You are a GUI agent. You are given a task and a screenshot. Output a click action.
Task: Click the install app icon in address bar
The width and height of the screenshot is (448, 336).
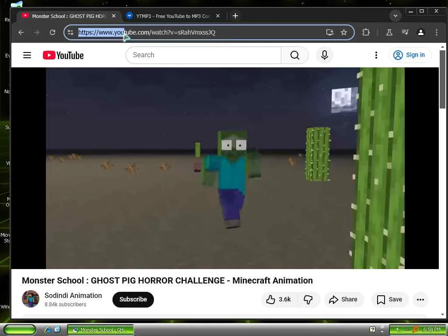[330, 32]
